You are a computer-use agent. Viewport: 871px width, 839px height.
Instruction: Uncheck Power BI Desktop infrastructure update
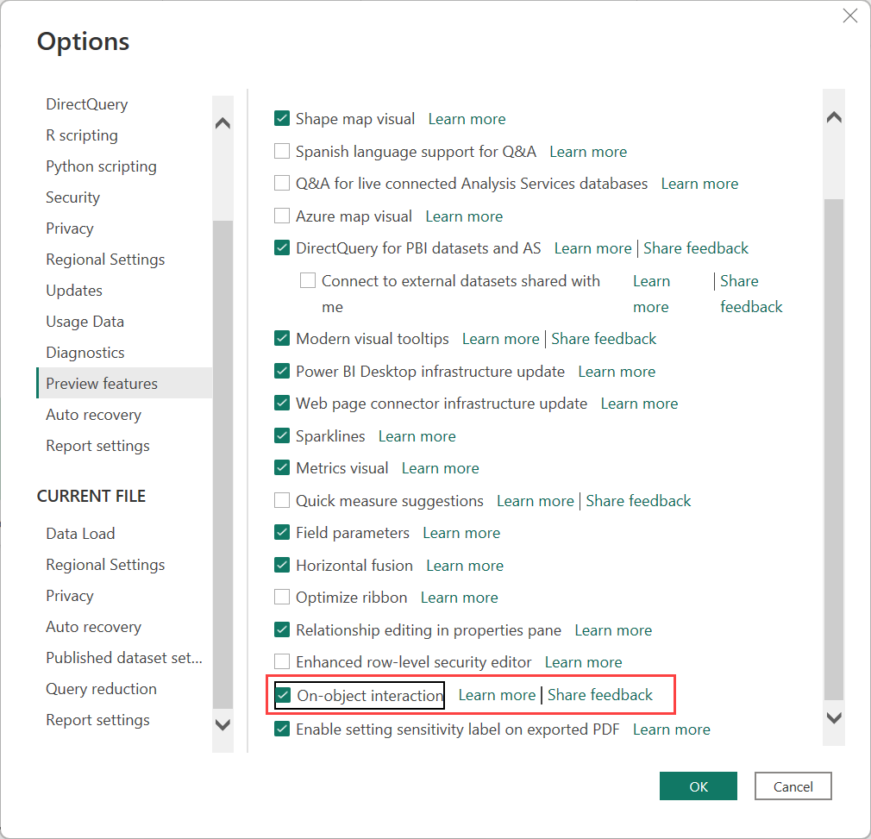tap(282, 371)
